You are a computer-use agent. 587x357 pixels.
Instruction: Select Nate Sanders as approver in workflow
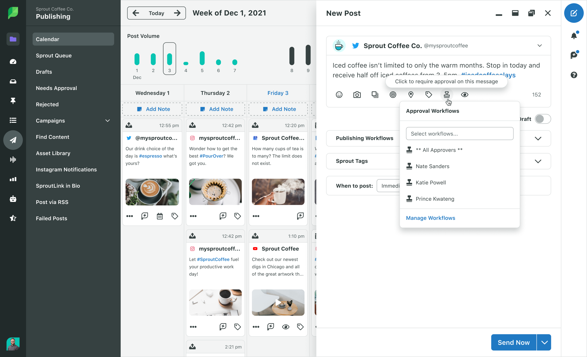point(432,166)
